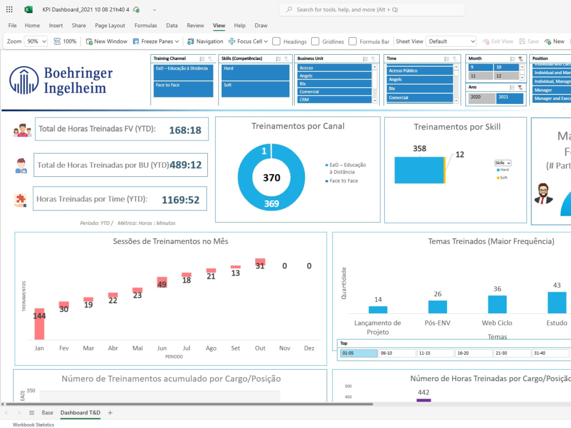Open the all sheets list icon
This screenshot has height=428, width=571.
click(31, 413)
